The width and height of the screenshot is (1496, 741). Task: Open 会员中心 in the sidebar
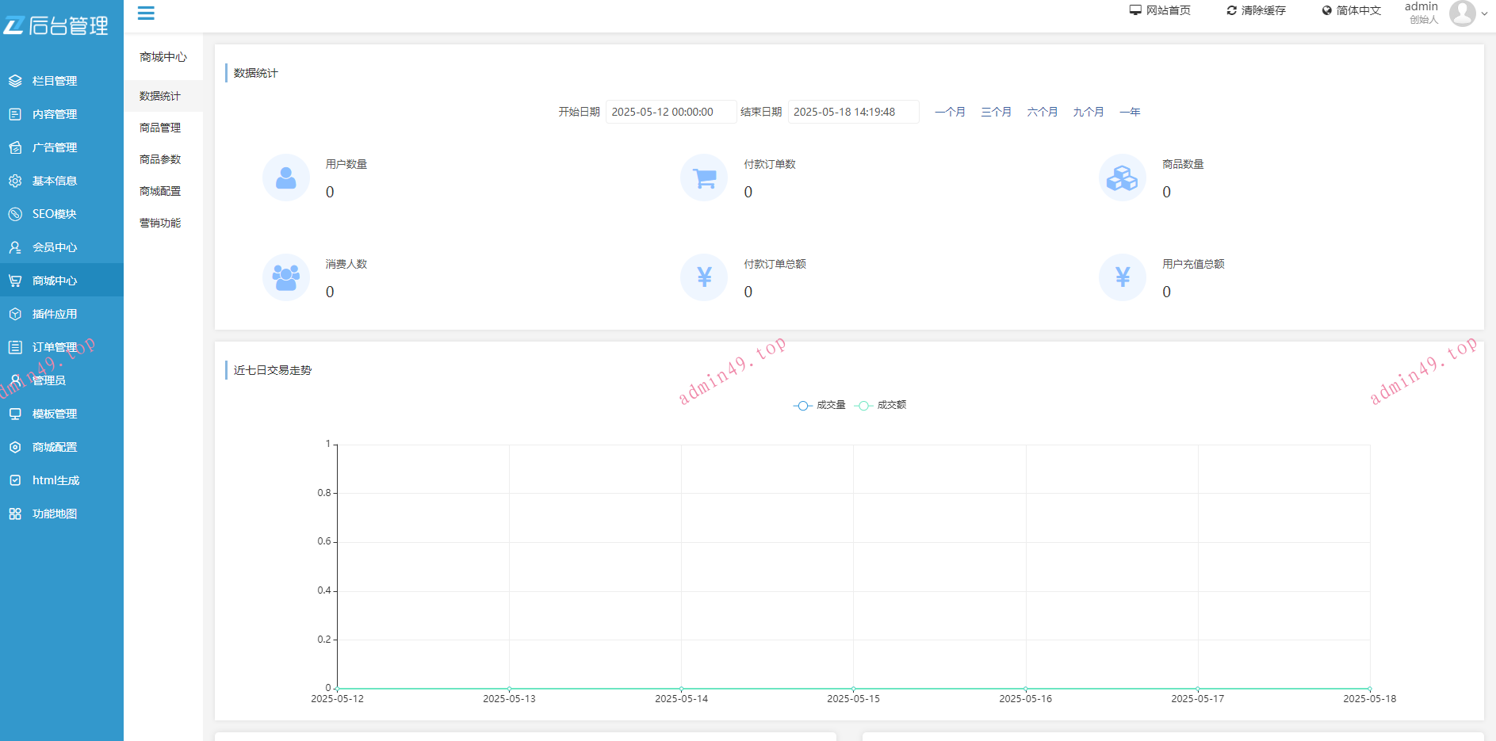point(54,247)
